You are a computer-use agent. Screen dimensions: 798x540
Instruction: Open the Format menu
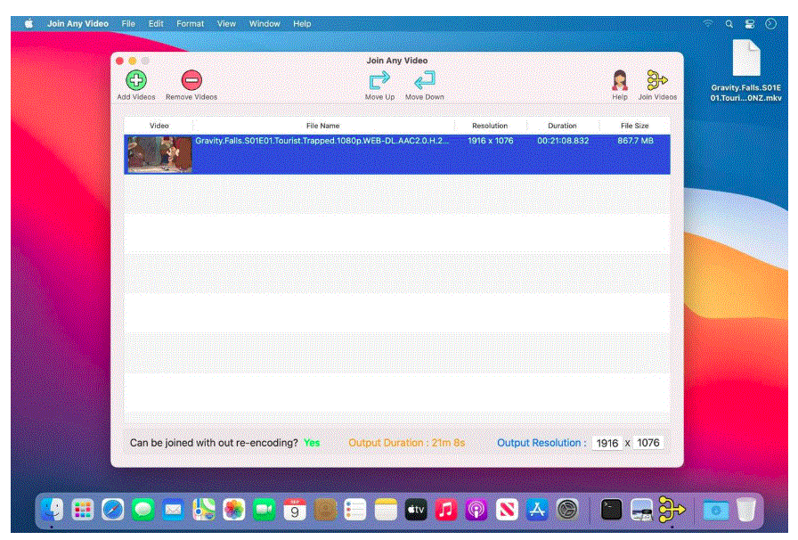[190, 23]
